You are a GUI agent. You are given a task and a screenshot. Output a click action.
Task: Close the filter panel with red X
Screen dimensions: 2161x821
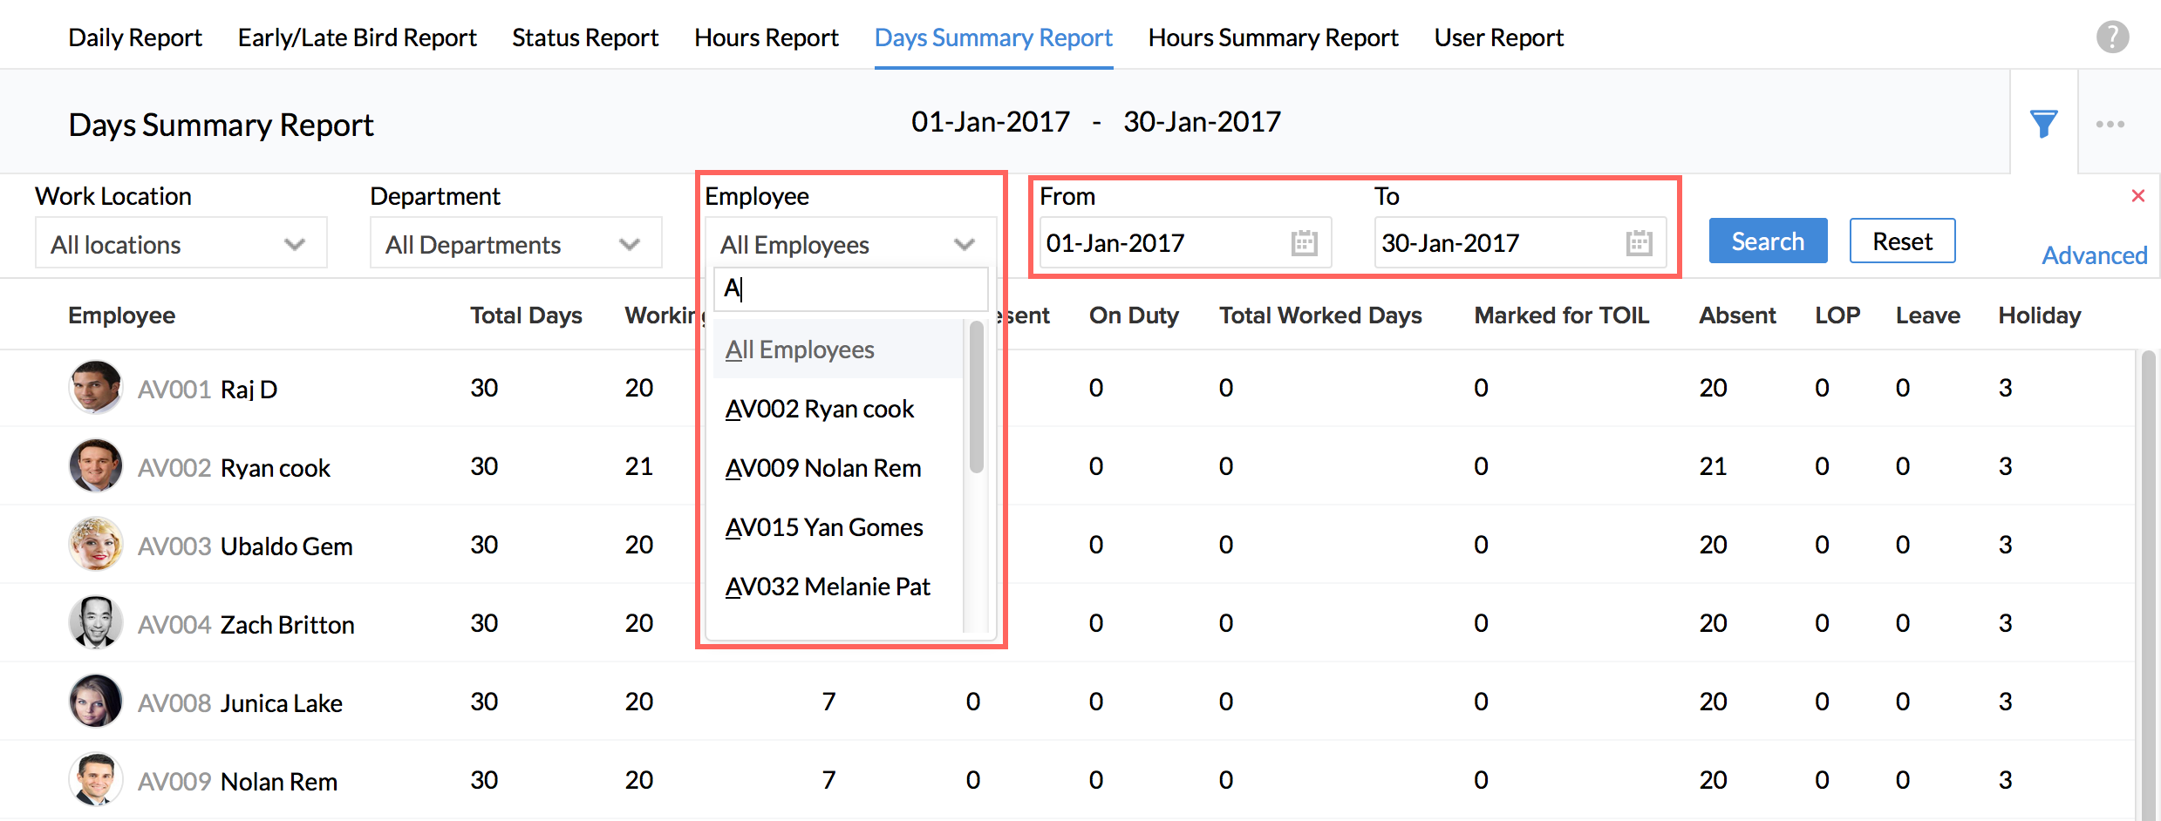tap(2137, 196)
